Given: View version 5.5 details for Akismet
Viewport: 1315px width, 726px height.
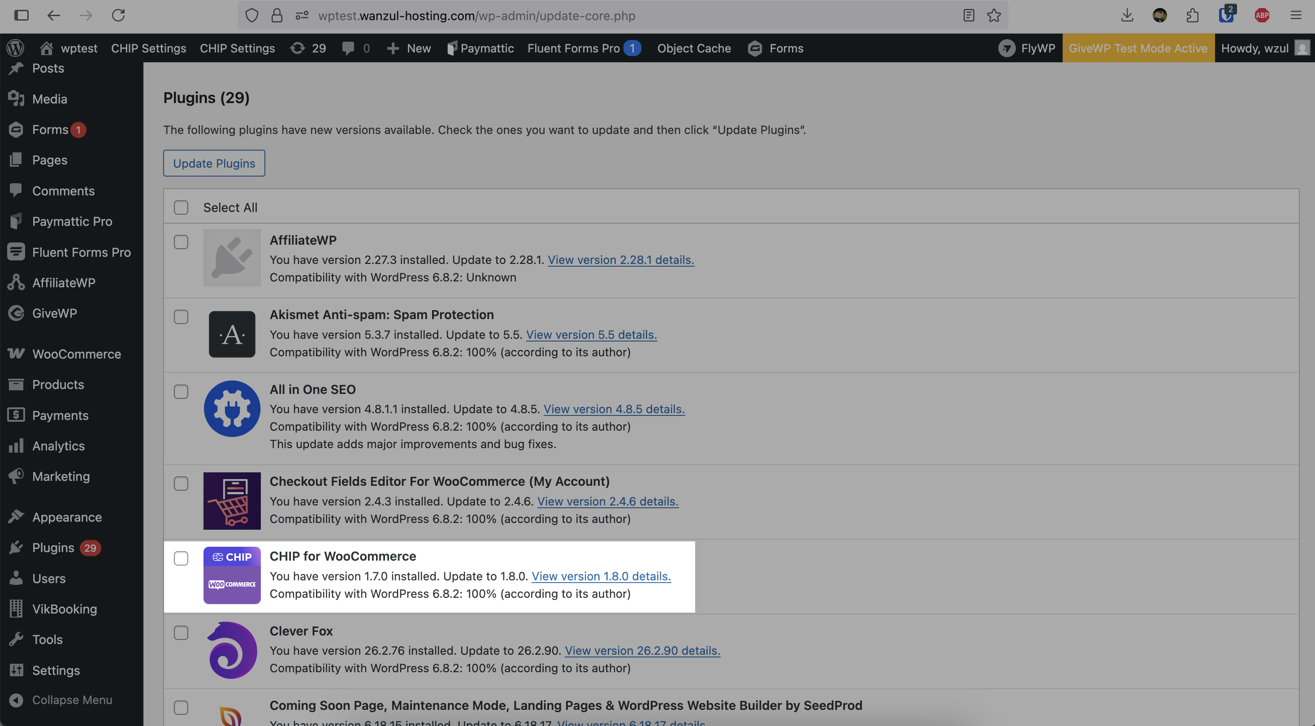Looking at the screenshot, I should [591, 334].
